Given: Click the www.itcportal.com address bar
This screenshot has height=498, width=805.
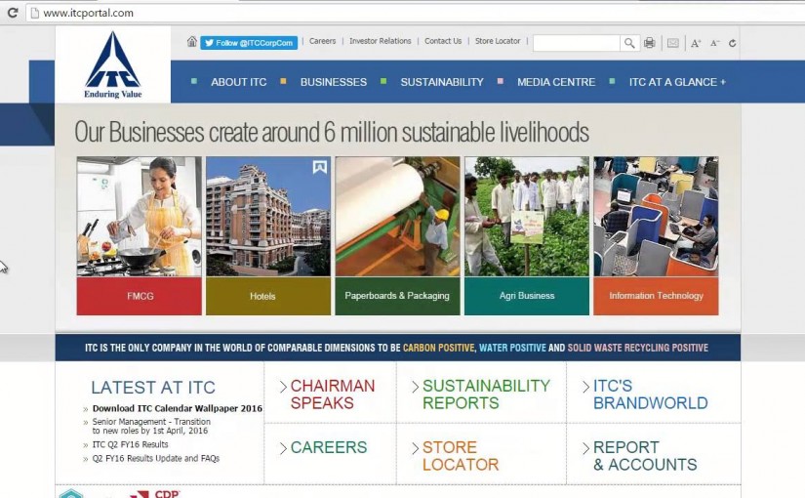Looking at the screenshot, I should [416, 13].
